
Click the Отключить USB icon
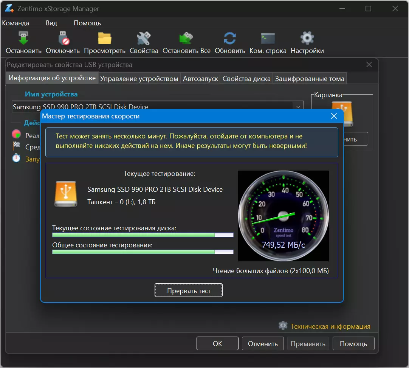(x=64, y=38)
